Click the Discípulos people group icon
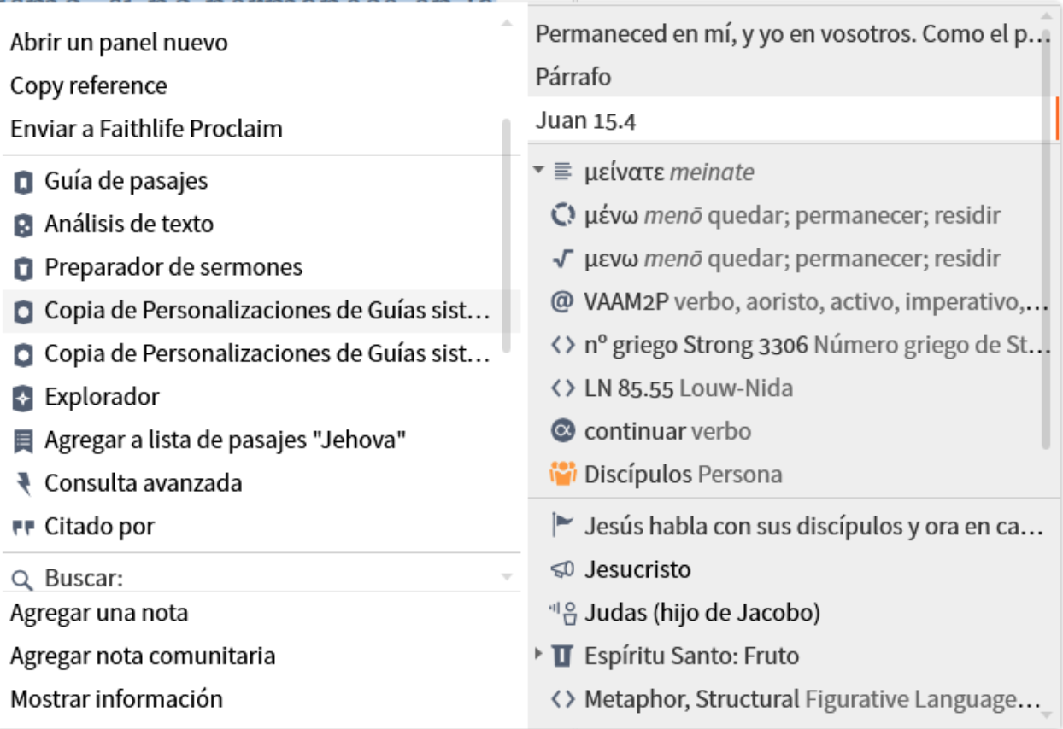This screenshot has height=729, width=1063. point(562,475)
